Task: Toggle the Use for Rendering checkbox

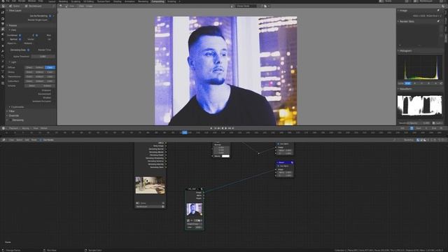Action: (x=50, y=16)
